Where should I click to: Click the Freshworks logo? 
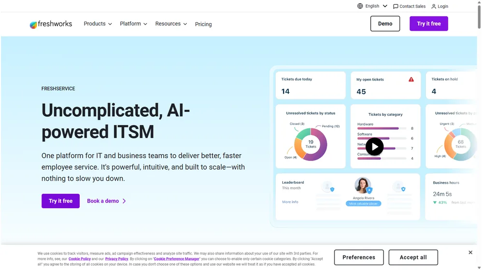click(x=51, y=24)
